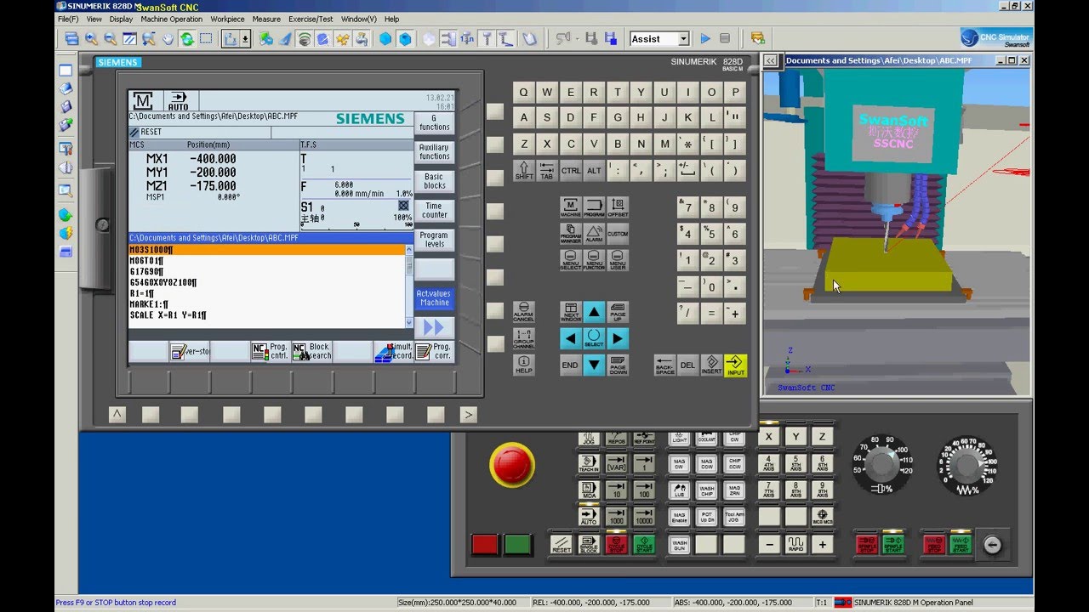Image resolution: width=1089 pixels, height=612 pixels.
Task: Select the Block search softkey
Action: (x=311, y=351)
